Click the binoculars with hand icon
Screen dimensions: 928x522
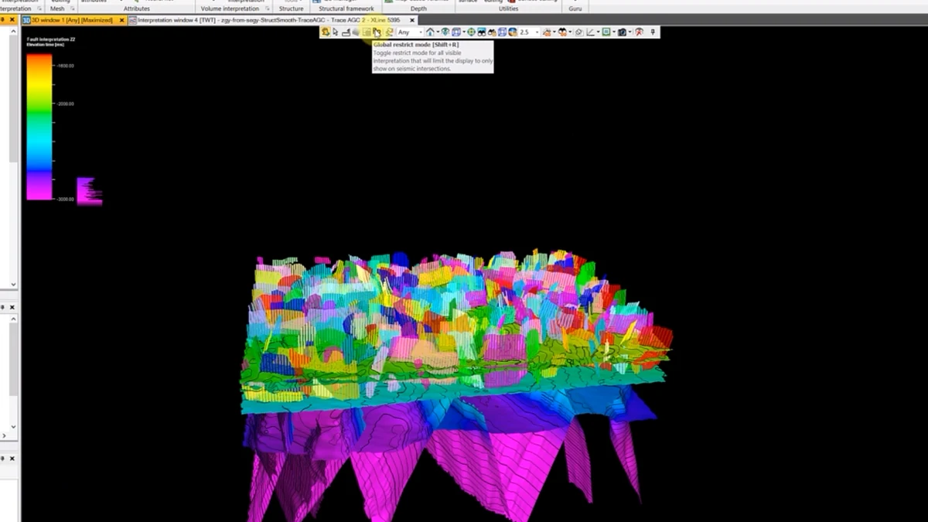492,32
